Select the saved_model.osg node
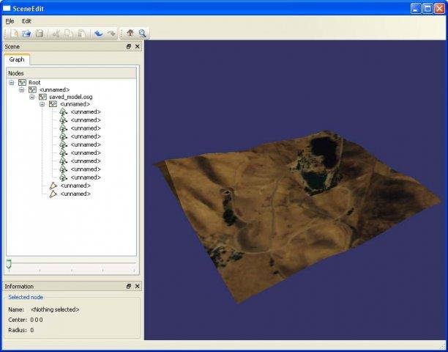The height and width of the screenshot is (352, 448). point(70,97)
